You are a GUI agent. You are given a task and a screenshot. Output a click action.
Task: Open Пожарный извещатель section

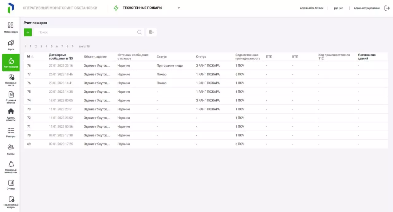pos(11,167)
